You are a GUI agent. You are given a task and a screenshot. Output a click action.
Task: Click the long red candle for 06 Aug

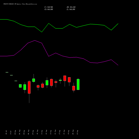pos(29,88)
